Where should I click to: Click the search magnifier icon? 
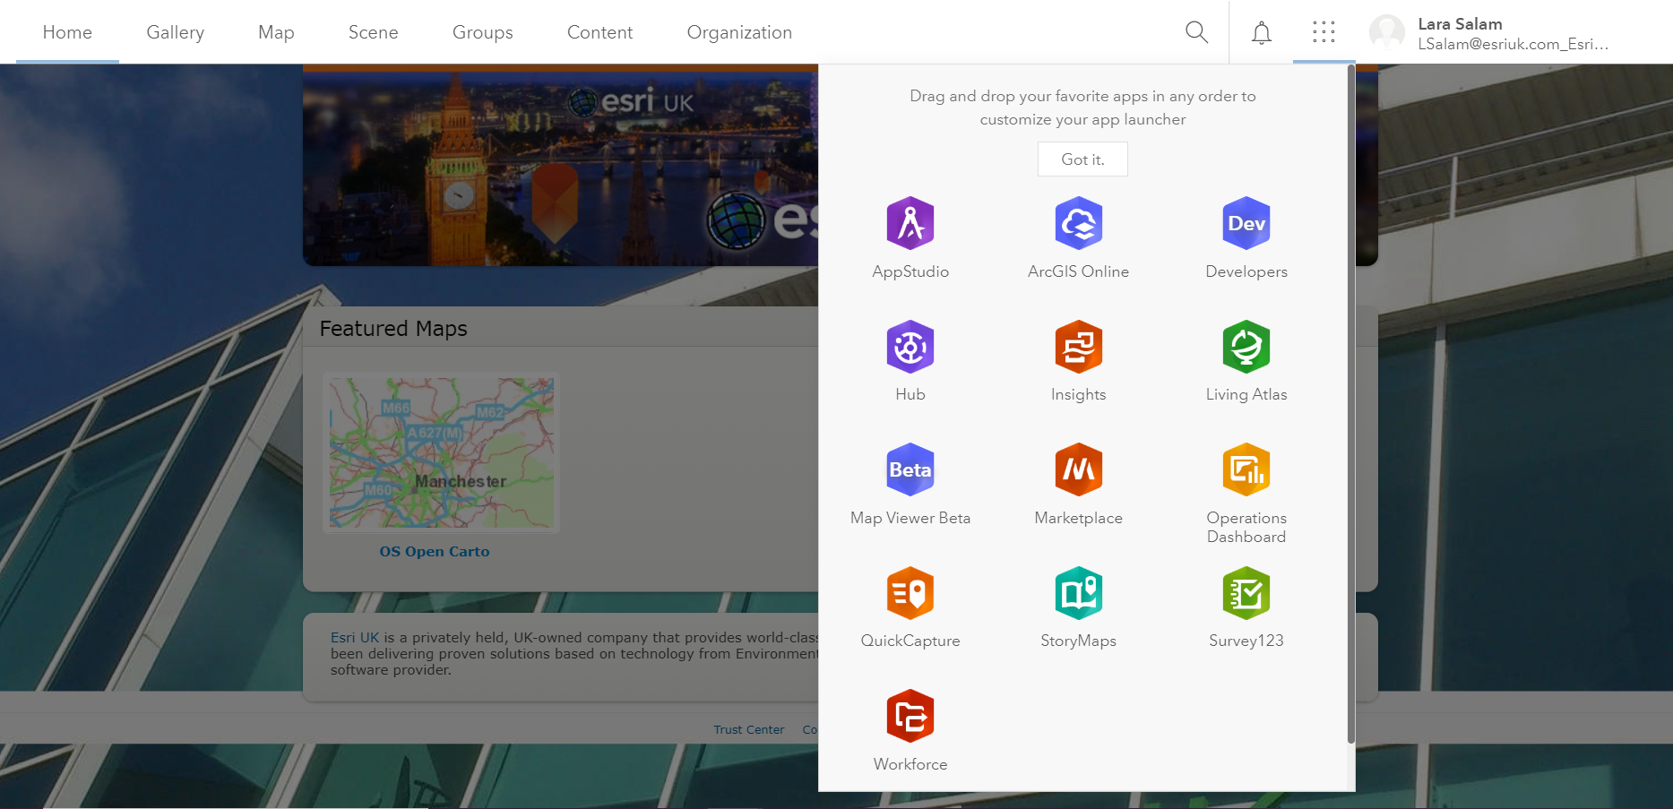[1196, 32]
